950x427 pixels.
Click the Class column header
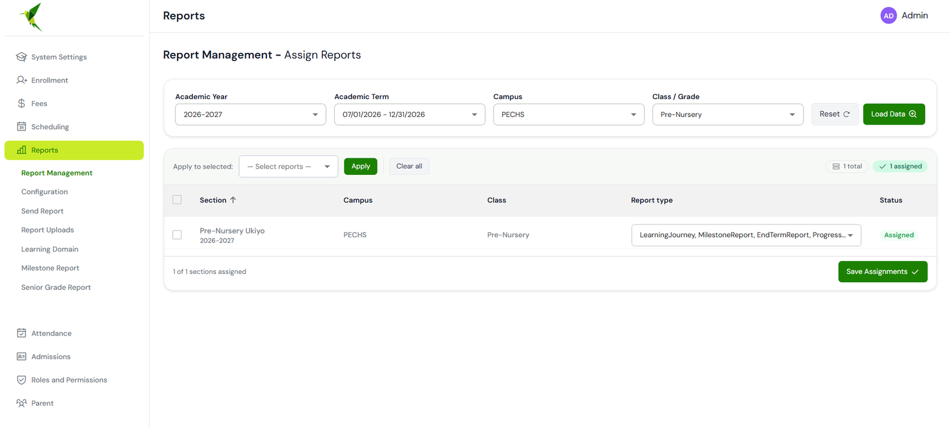click(496, 200)
